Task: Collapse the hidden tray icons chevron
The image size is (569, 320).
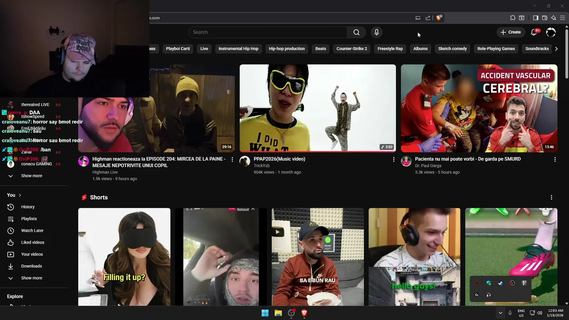Action: [x=501, y=313]
